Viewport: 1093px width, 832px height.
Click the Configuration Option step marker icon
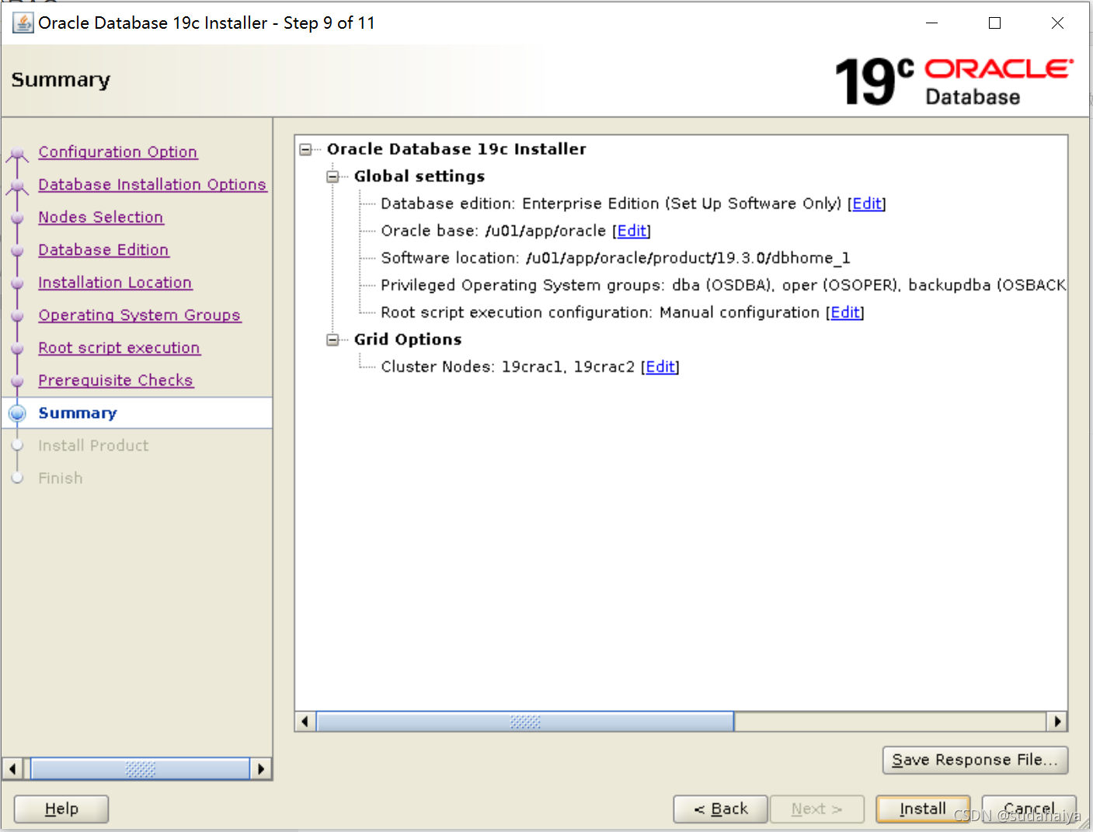17,154
